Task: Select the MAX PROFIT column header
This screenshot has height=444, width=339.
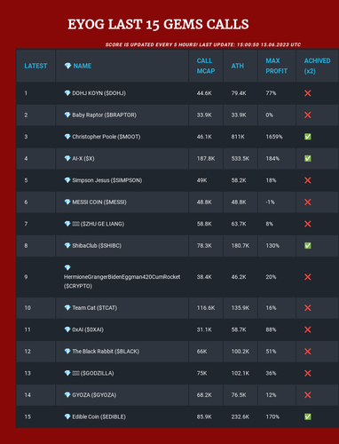Action: coord(276,66)
